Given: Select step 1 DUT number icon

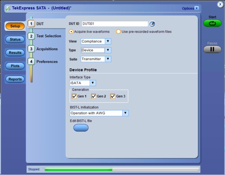Looking at the screenshot, I should pyautogui.click(x=31, y=24).
